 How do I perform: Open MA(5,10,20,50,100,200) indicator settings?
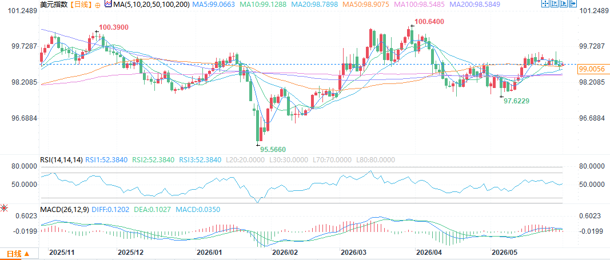tap(151, 5)
